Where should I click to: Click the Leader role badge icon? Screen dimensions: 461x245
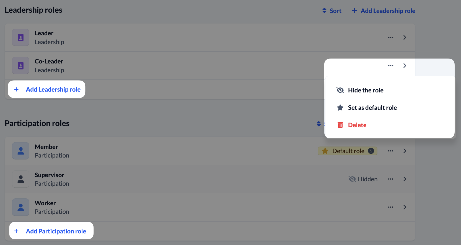[21, 38]
